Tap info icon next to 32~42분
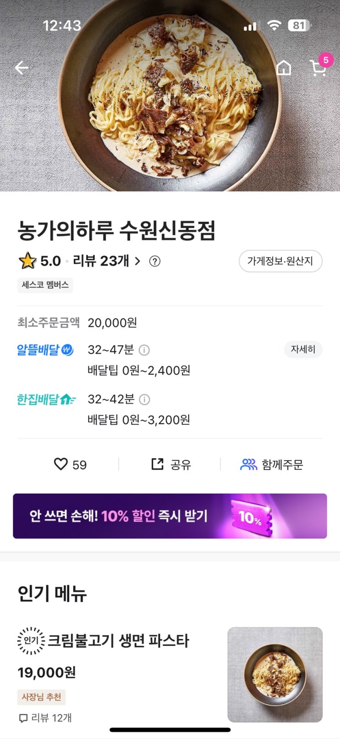This screenshot has width=340, height=739. pyautogui.click(x=144, y=400)
